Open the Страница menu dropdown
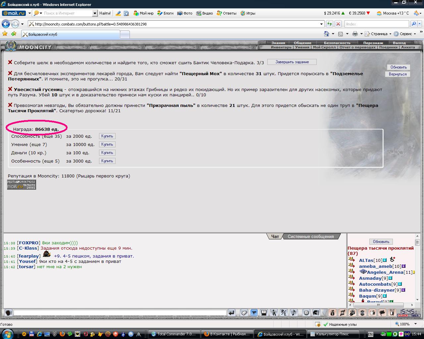The image size is (424, 339). tap(378, 34)
